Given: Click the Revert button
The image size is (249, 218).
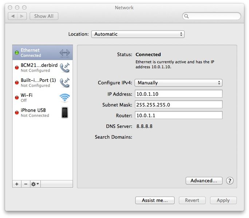Looking at the screenshot, I should [x=192, y=201].
